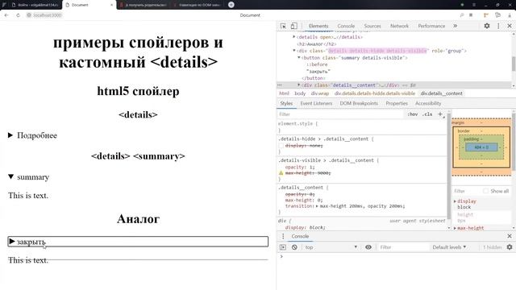Collapse the button class summary node arrow
516x290 pixels.
[x=299, y=57]
